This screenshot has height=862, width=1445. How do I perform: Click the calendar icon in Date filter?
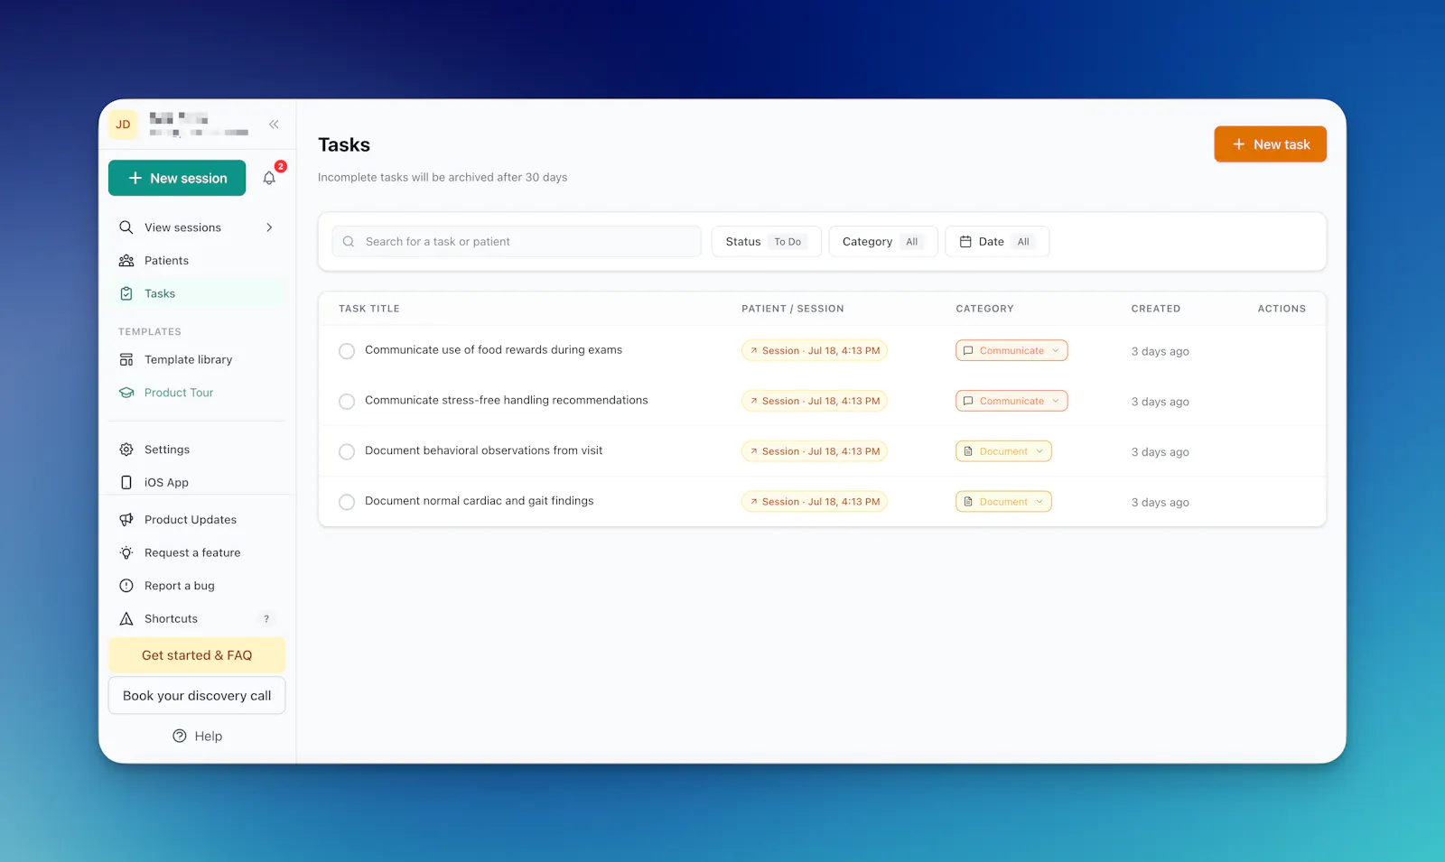pyautogui.click(x=965, y=242)
